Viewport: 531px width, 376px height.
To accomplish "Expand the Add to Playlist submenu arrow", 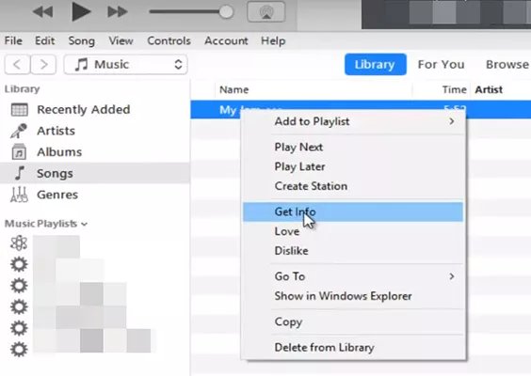I will [451, 121].
